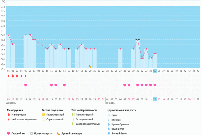
Task: Click the 'Яичный белок' cervical fluid icon
Action: pos(109,133)
